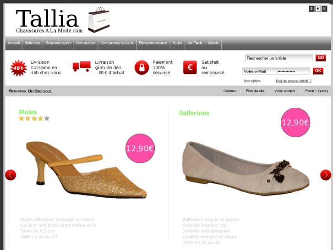Click the Tallia shopping bag logo
Screen dimensions: 333x250
(x=99, y=20)
